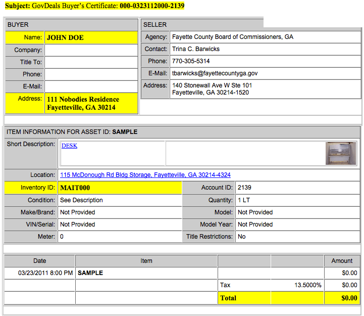
Task: Select the date 03/23/2011 8:00 PM
Action: [x=45, y=273]
